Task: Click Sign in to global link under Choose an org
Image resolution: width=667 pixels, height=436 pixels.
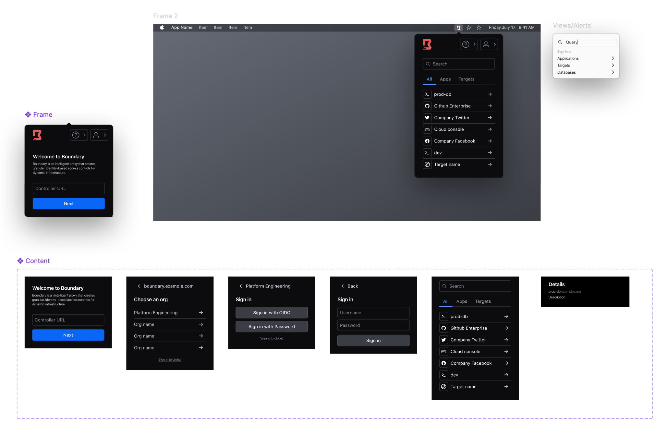Action: point(170,359)
